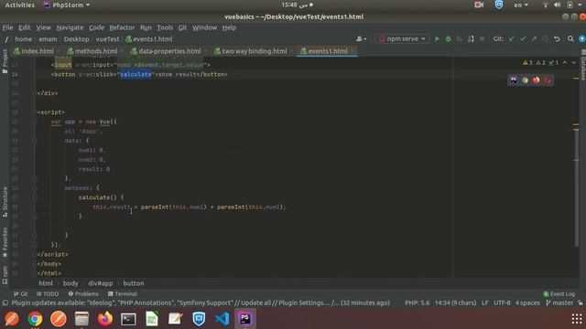Git push arrow icon
The height and width of the screenshot is (329, 586).
[x=534, y=38]
